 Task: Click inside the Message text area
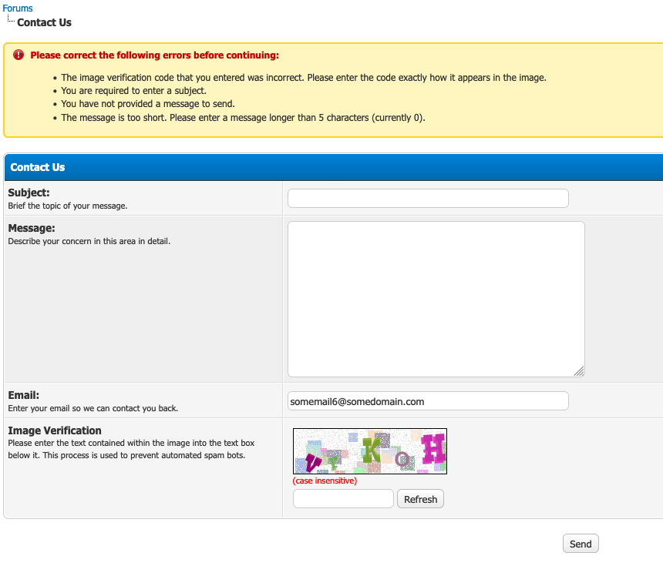coord(436,299)
